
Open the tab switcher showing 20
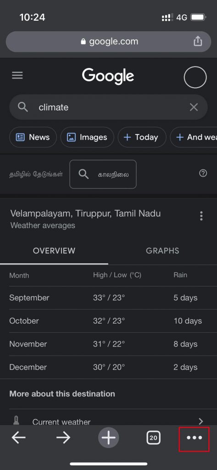(x=153, y=437)
